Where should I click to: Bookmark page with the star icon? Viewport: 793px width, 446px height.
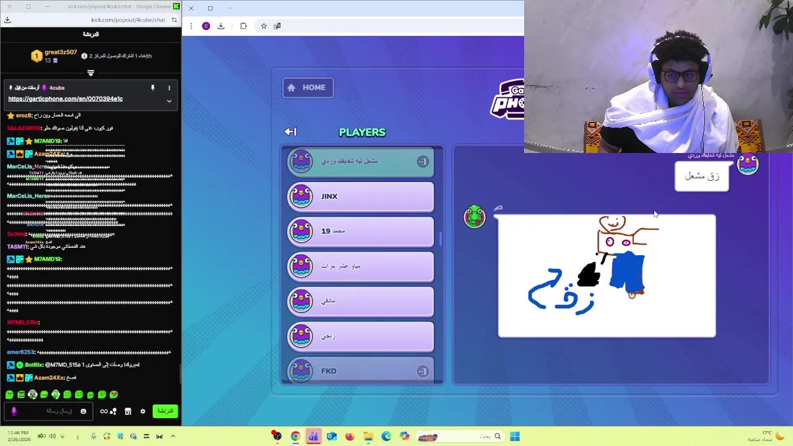click(264, 26)
